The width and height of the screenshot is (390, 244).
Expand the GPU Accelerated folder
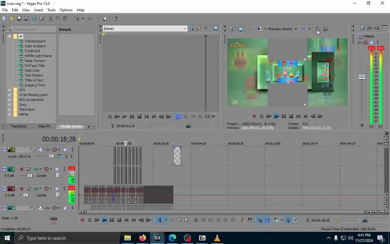(x=9, y=100)
